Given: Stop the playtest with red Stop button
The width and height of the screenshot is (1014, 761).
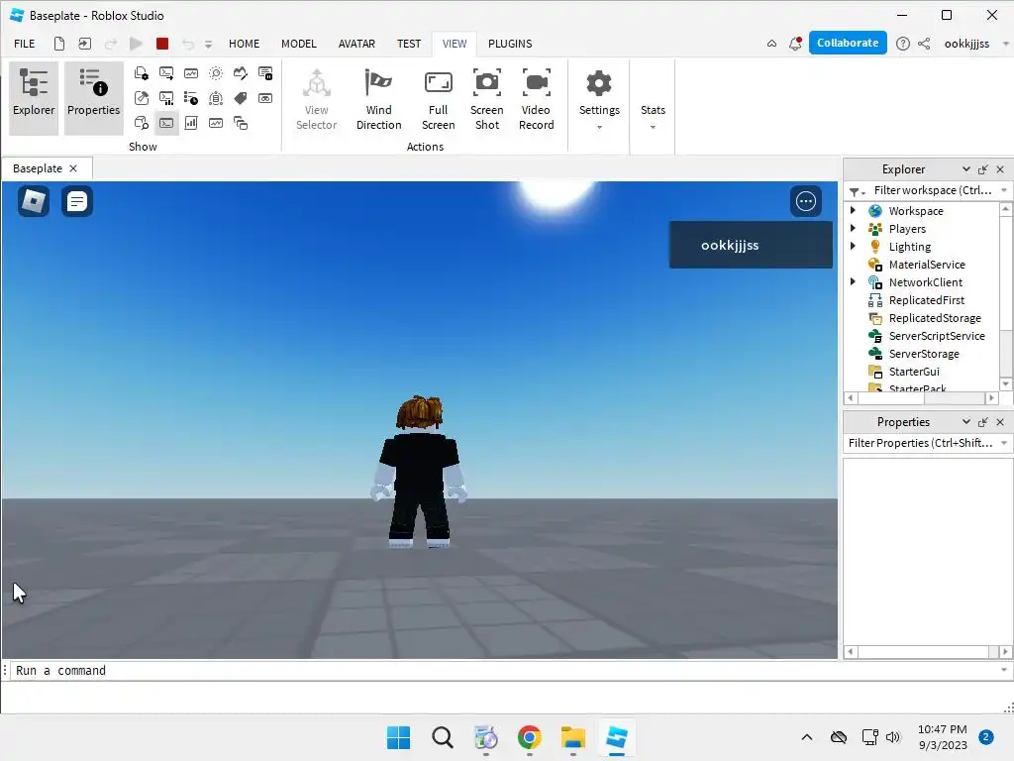Looking at the screenshot, I should click(162, 44).
